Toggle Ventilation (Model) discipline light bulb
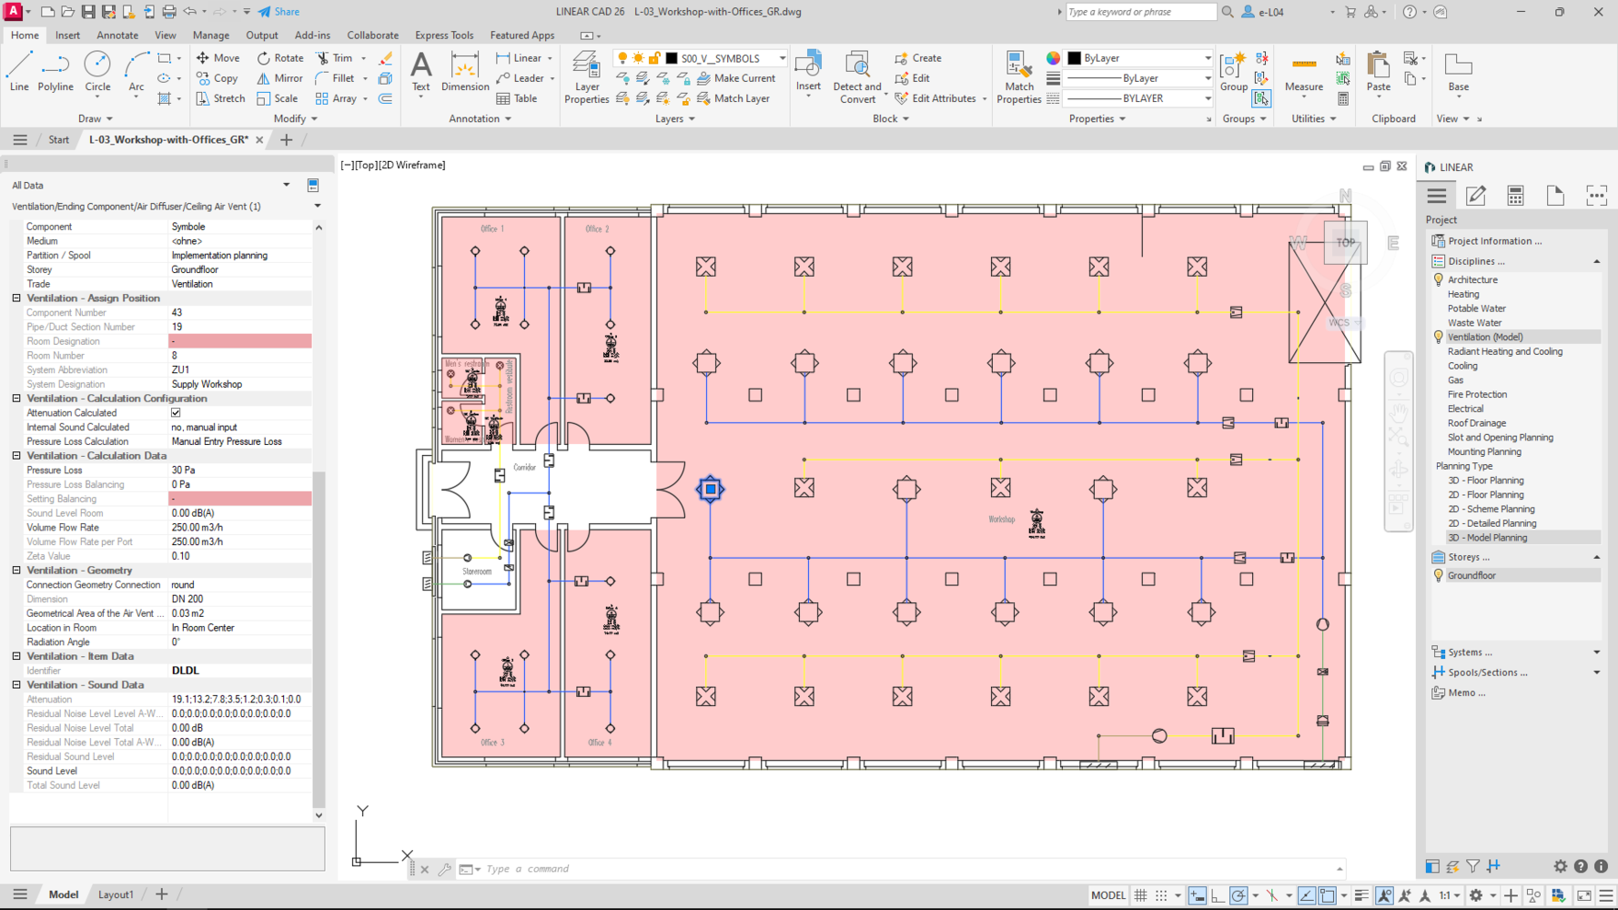 point(1439,337)
